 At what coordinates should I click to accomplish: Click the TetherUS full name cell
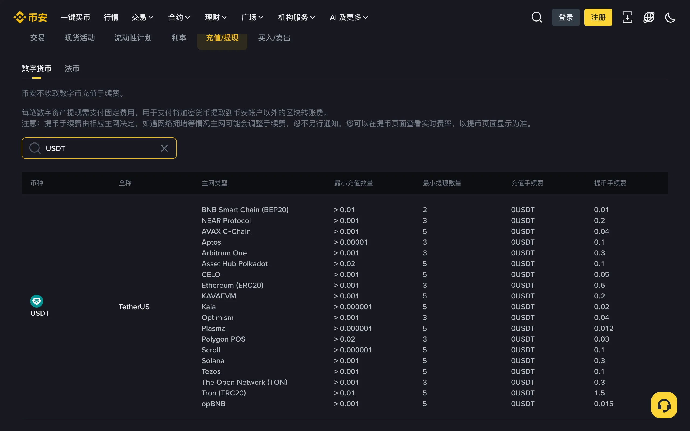[134, 307]
